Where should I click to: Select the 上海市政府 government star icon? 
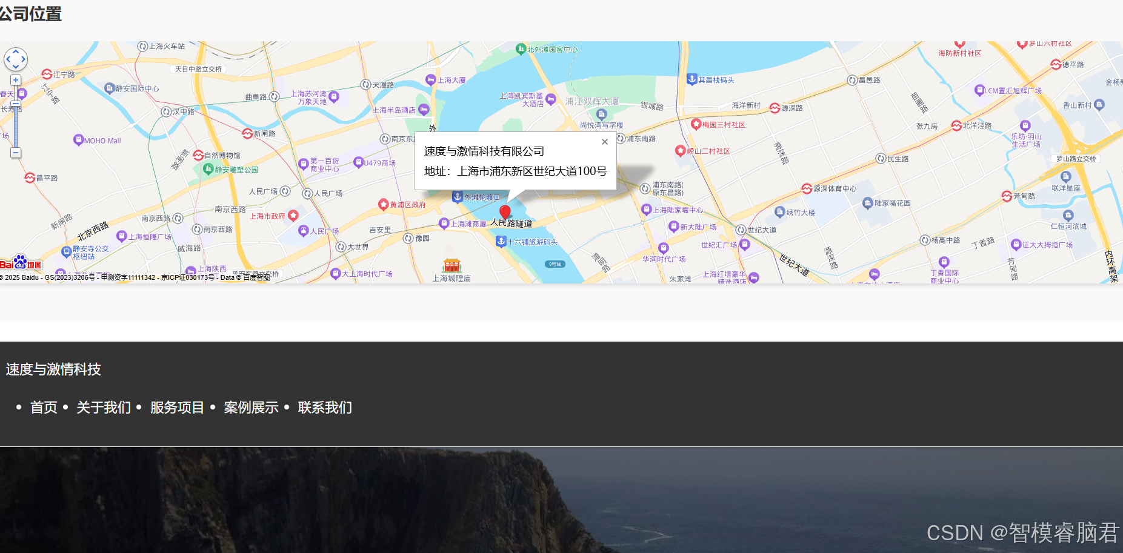pyautogui.click(x=293, y=215)
